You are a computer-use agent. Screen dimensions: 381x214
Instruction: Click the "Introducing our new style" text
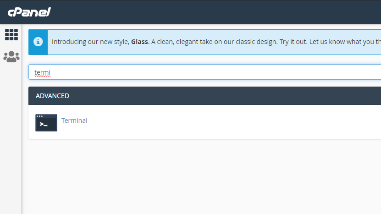coord(90,42)
